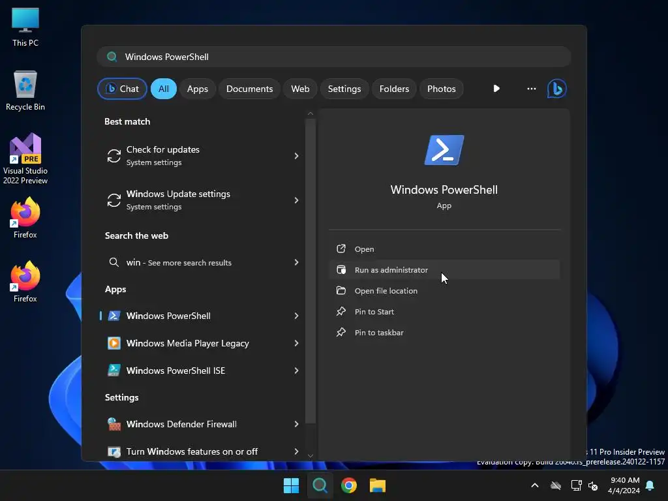Click the Pin to Start pin icon
The width and height of the screenshot is (668, 501).
[341, 311]
